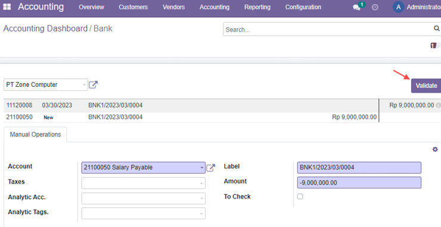Image resolution: width=441 pixels, height=227 pixels.
Task: Click the search magnifier icon
Action: coord(436,29)
